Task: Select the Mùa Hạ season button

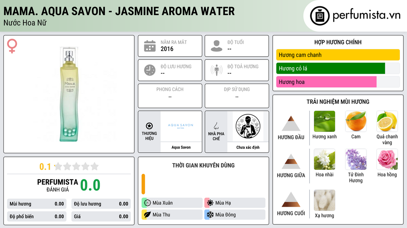Action: (x=235, y=203)
